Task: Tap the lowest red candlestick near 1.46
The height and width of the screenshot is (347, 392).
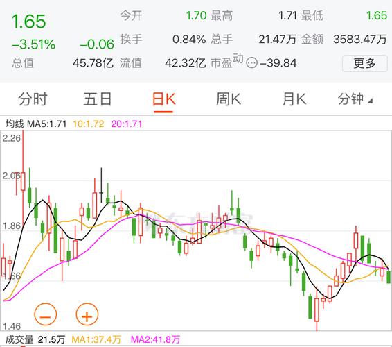Action: point(317,310)
